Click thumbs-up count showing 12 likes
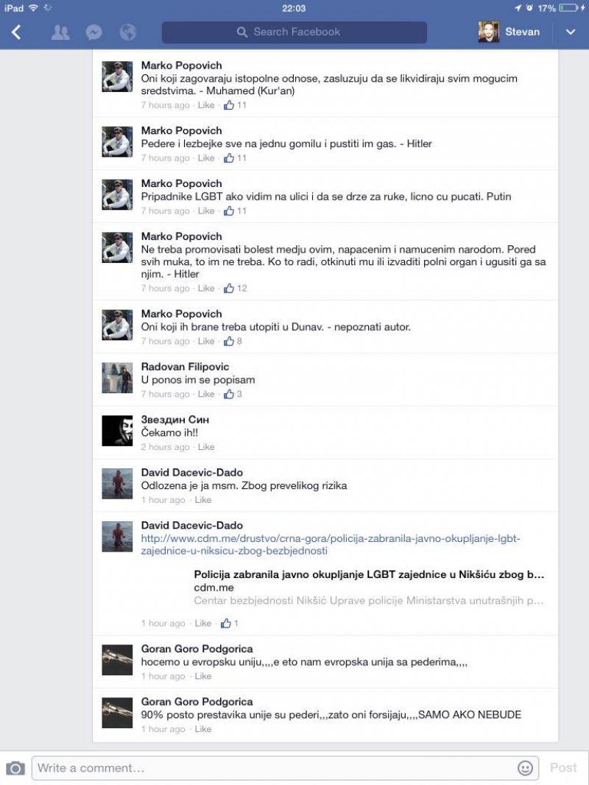 (x=235, y=289)
